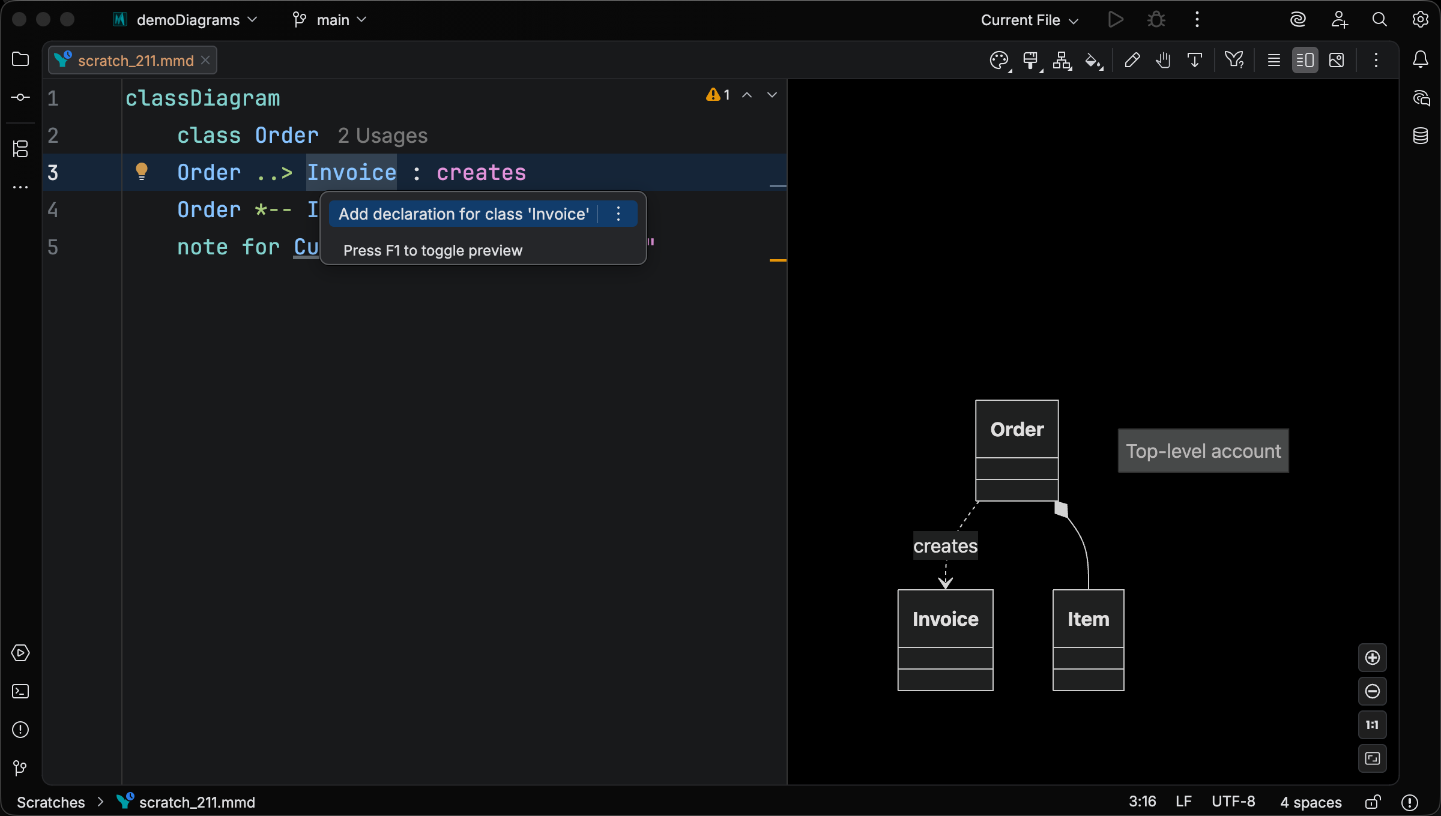Image resolution: width=1441 pixels, height=816 pixels.
Task: Click the Run button
Action: [1116, 20]
